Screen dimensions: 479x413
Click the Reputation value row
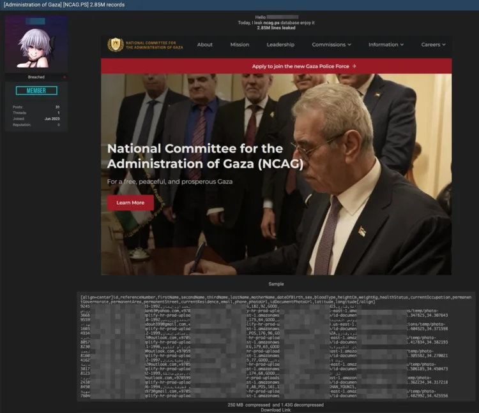pyautogui.click(x=36, y=125)
